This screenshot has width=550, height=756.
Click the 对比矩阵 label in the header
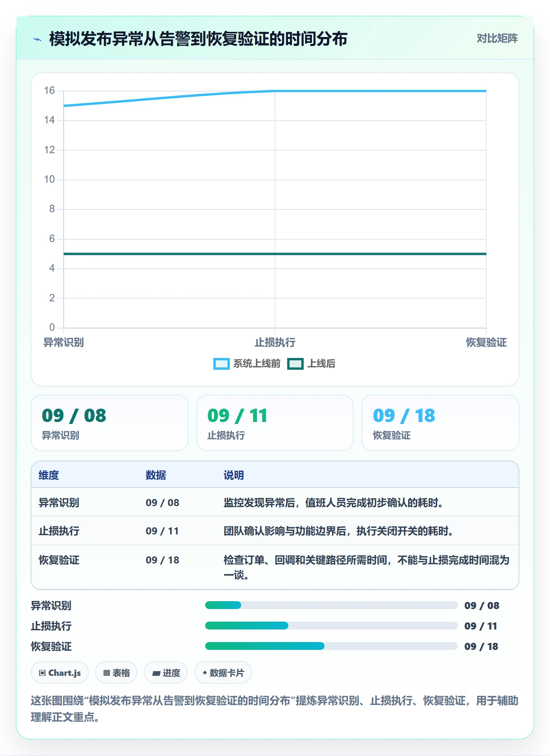[497, 39]
